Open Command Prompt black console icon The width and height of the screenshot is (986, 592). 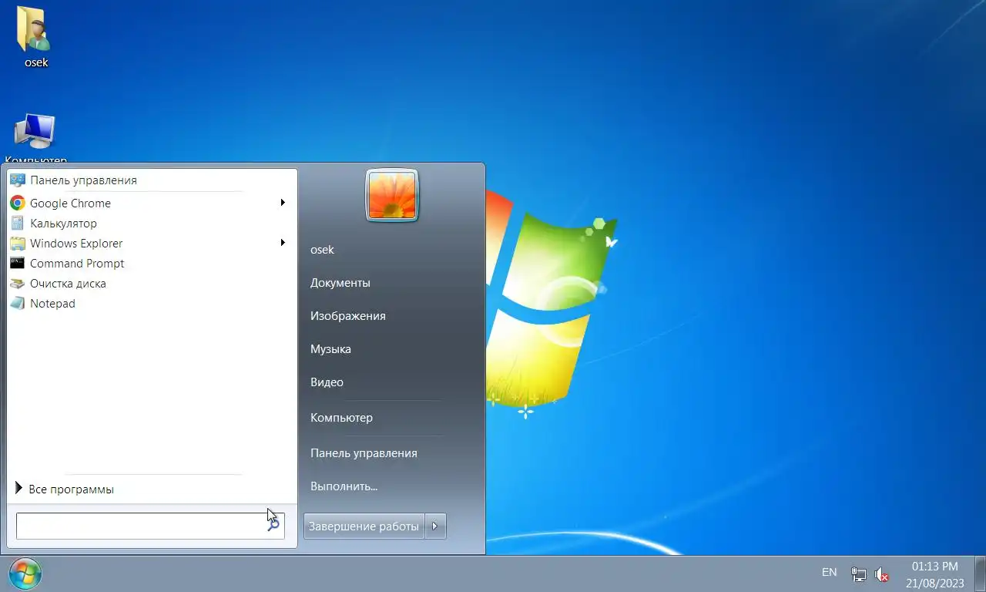(x=18, y=263)
